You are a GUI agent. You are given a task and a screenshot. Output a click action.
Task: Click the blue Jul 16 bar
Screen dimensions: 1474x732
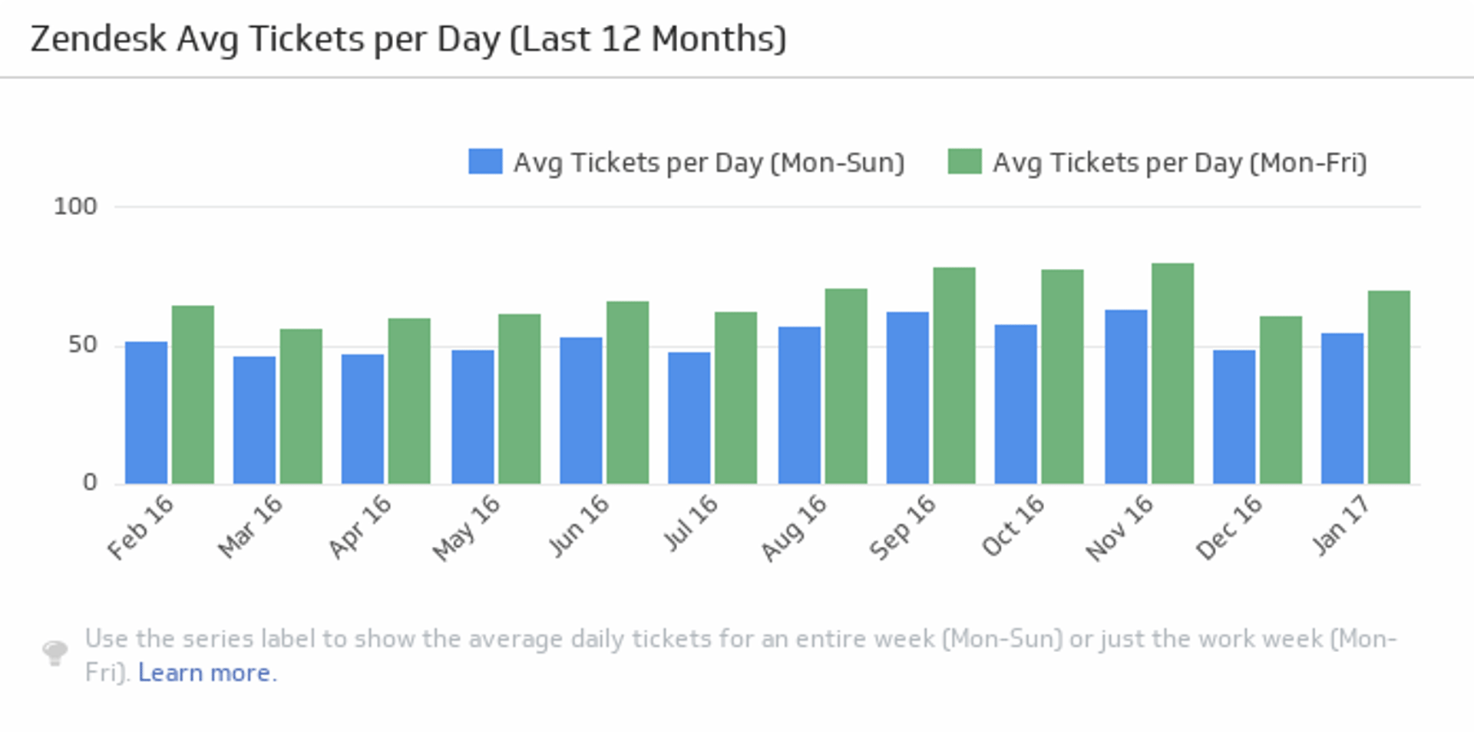click(689, 418)
